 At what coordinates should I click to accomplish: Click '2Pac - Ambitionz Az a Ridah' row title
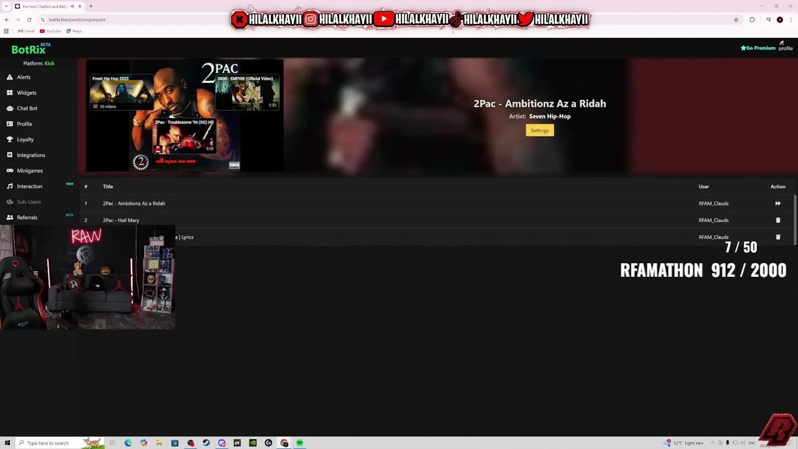pos(134,203)
